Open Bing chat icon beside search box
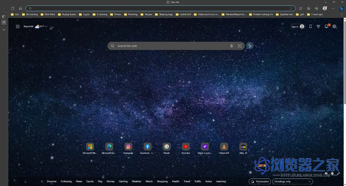 250,46
